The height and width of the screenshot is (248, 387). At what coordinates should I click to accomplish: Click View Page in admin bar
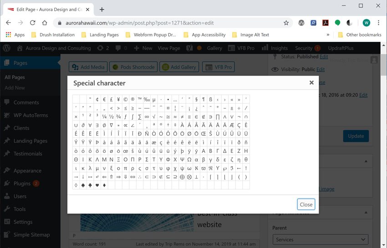(169, 48)
